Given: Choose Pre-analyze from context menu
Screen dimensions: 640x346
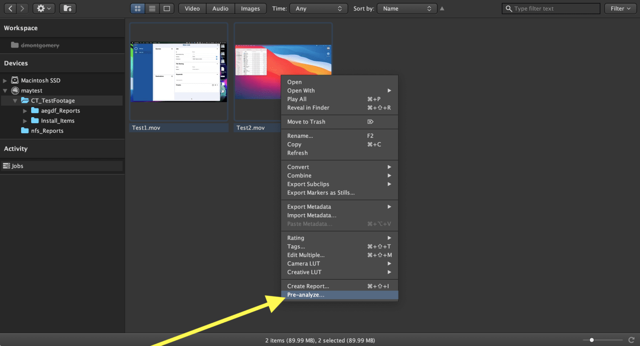Looking at the screenshot, I should coord(306,295).
